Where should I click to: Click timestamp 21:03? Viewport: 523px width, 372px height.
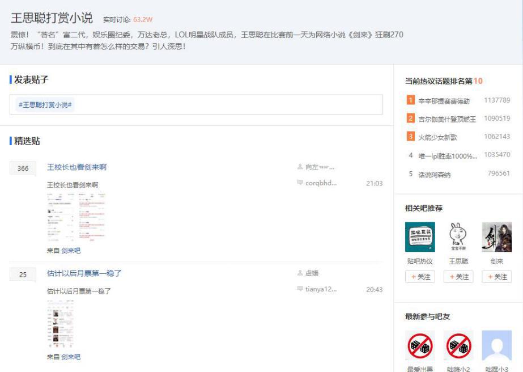[x=374, y=183]
